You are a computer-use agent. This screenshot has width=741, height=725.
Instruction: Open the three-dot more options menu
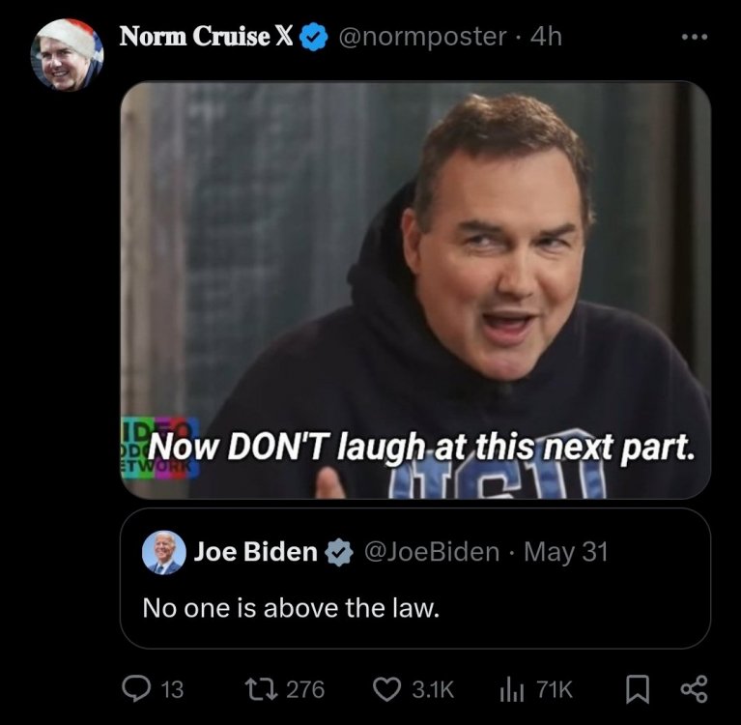694,37
